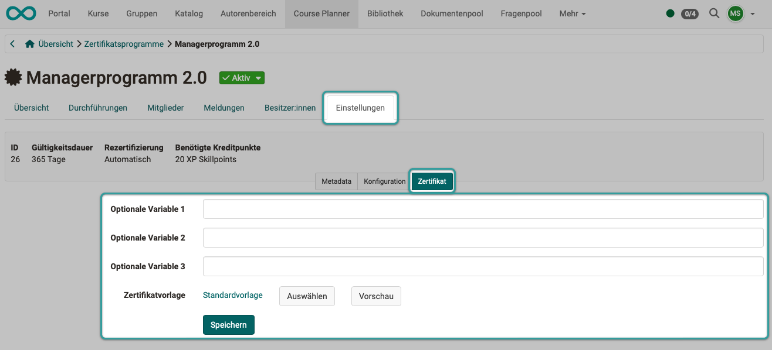
Task: Click the home icon in the breadcrumb
Action: (x=29, y=43)
